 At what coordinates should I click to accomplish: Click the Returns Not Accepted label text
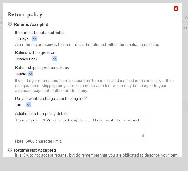[35, 150]
